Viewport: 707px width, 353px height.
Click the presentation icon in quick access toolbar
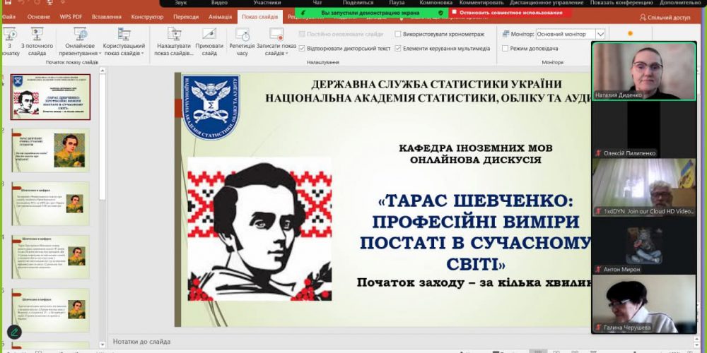[x=49, y=2]
